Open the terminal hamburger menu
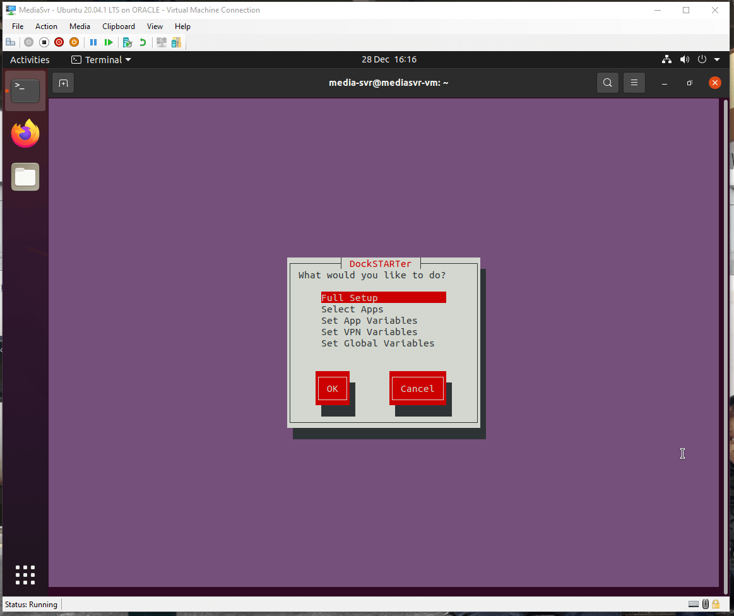The image size is (734, 616). (634, 83)
